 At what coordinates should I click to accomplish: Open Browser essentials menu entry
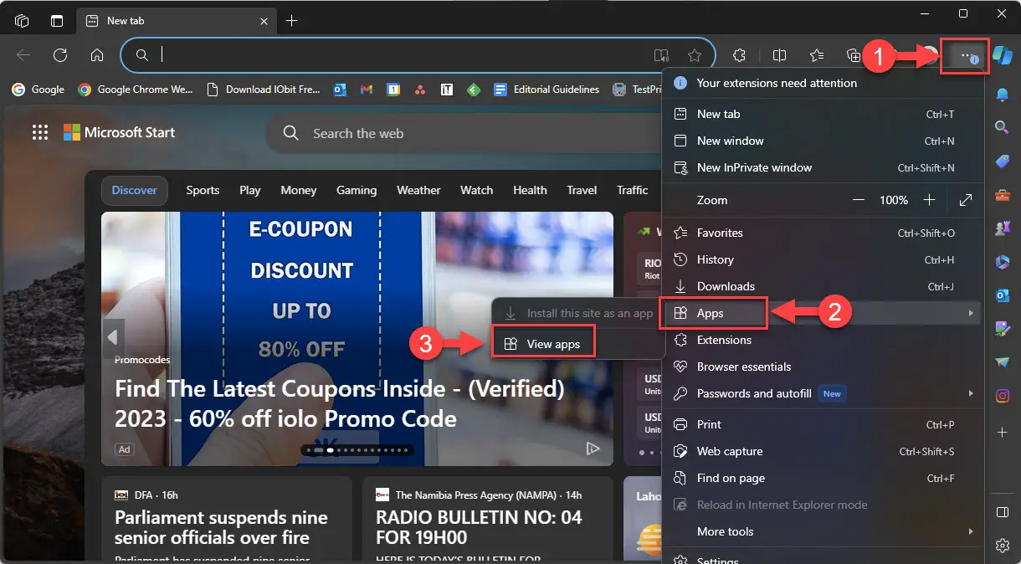pos(822,367)
